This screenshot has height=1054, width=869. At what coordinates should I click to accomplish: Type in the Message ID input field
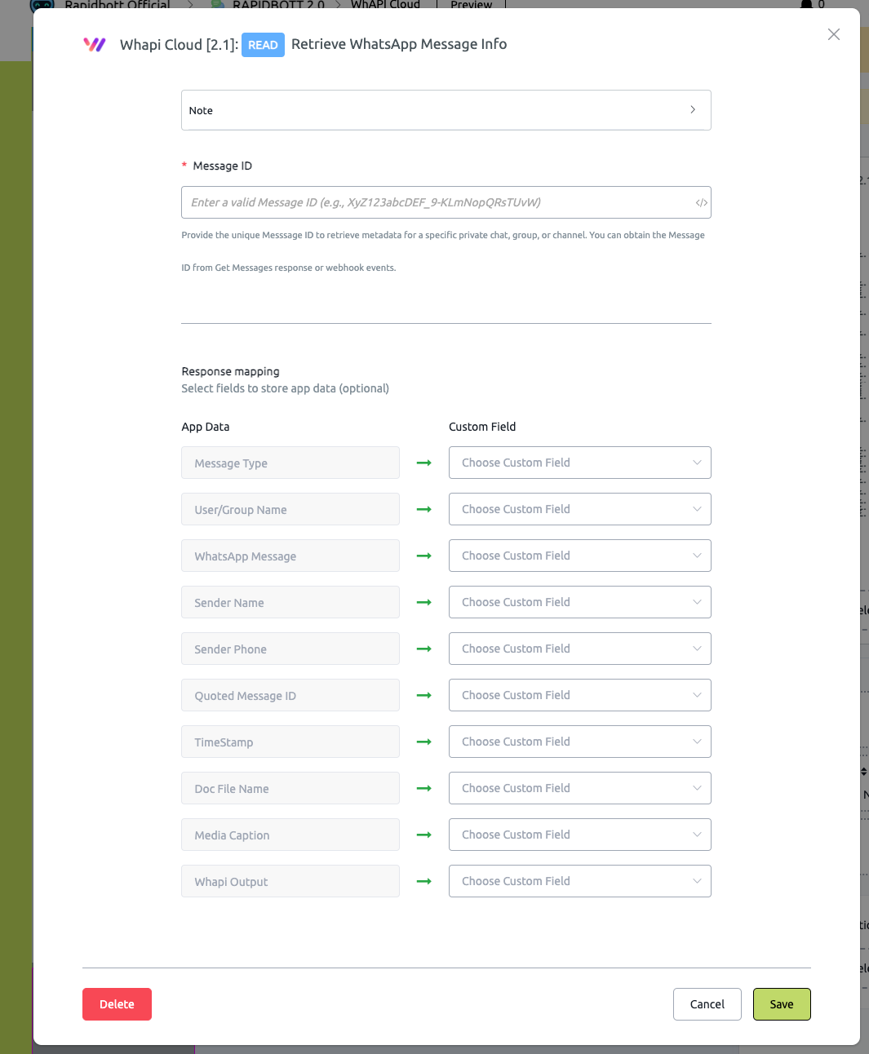tap(437, 202)
